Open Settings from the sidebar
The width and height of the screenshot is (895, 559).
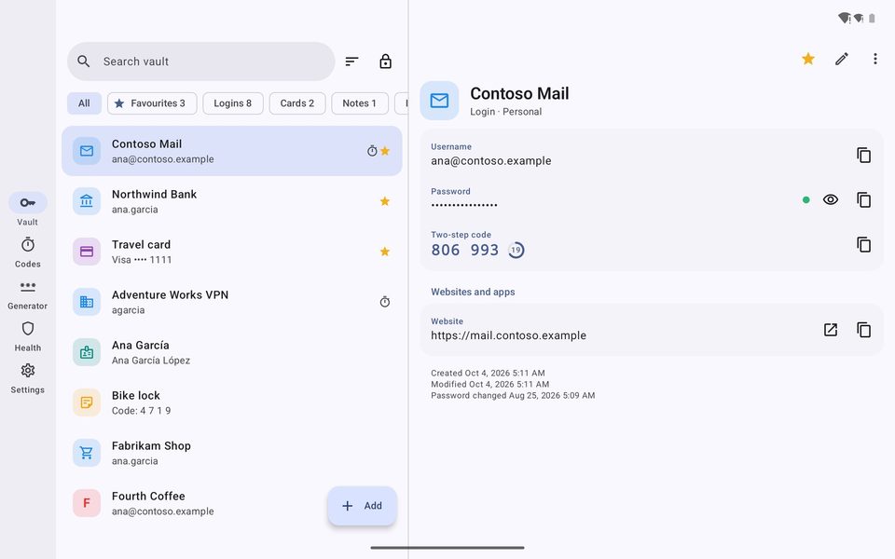tap(27, 378)
